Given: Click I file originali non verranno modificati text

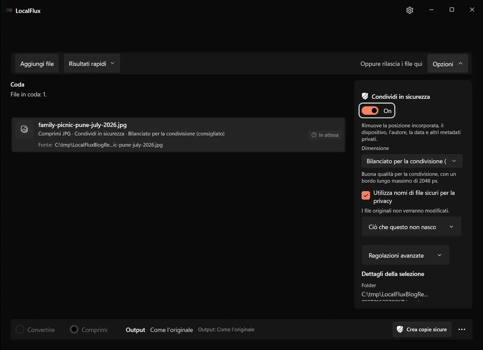Looking at the screenshot, I should [405, 211].
